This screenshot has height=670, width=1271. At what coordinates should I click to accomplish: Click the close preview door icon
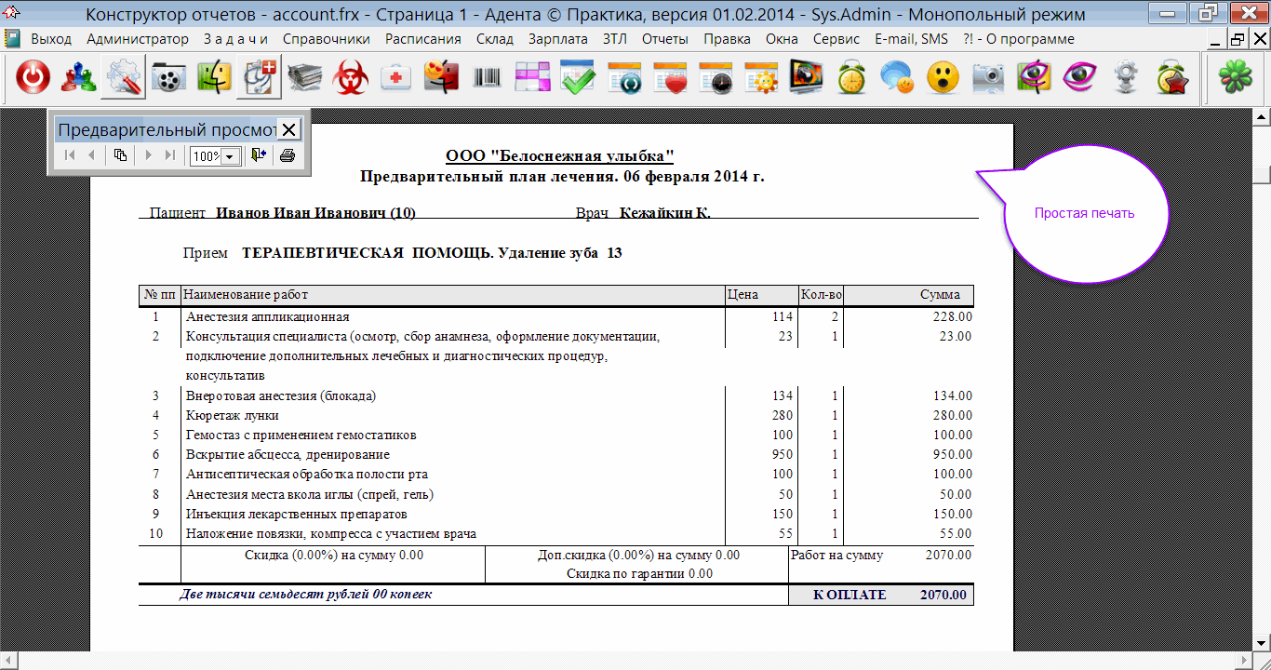[258, 155]
